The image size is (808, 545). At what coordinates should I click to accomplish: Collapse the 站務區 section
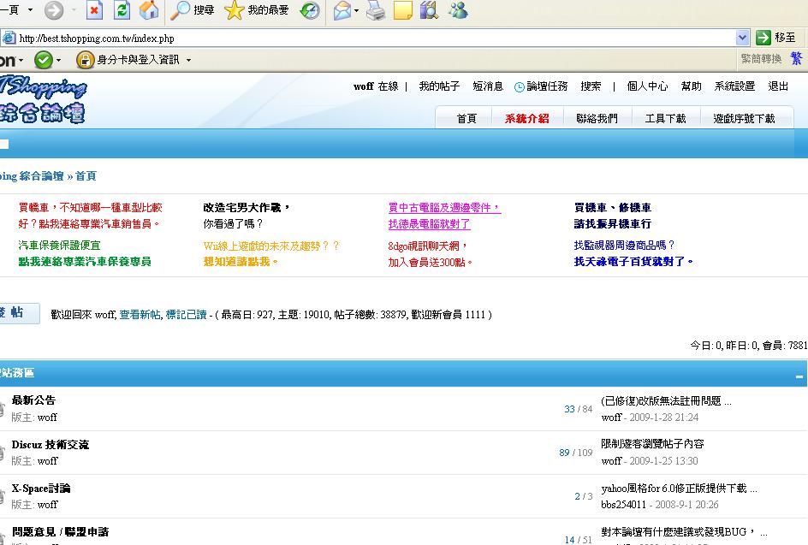coord(799,376)
